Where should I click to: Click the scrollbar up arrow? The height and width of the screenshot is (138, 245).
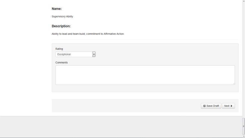pos(244,1)
